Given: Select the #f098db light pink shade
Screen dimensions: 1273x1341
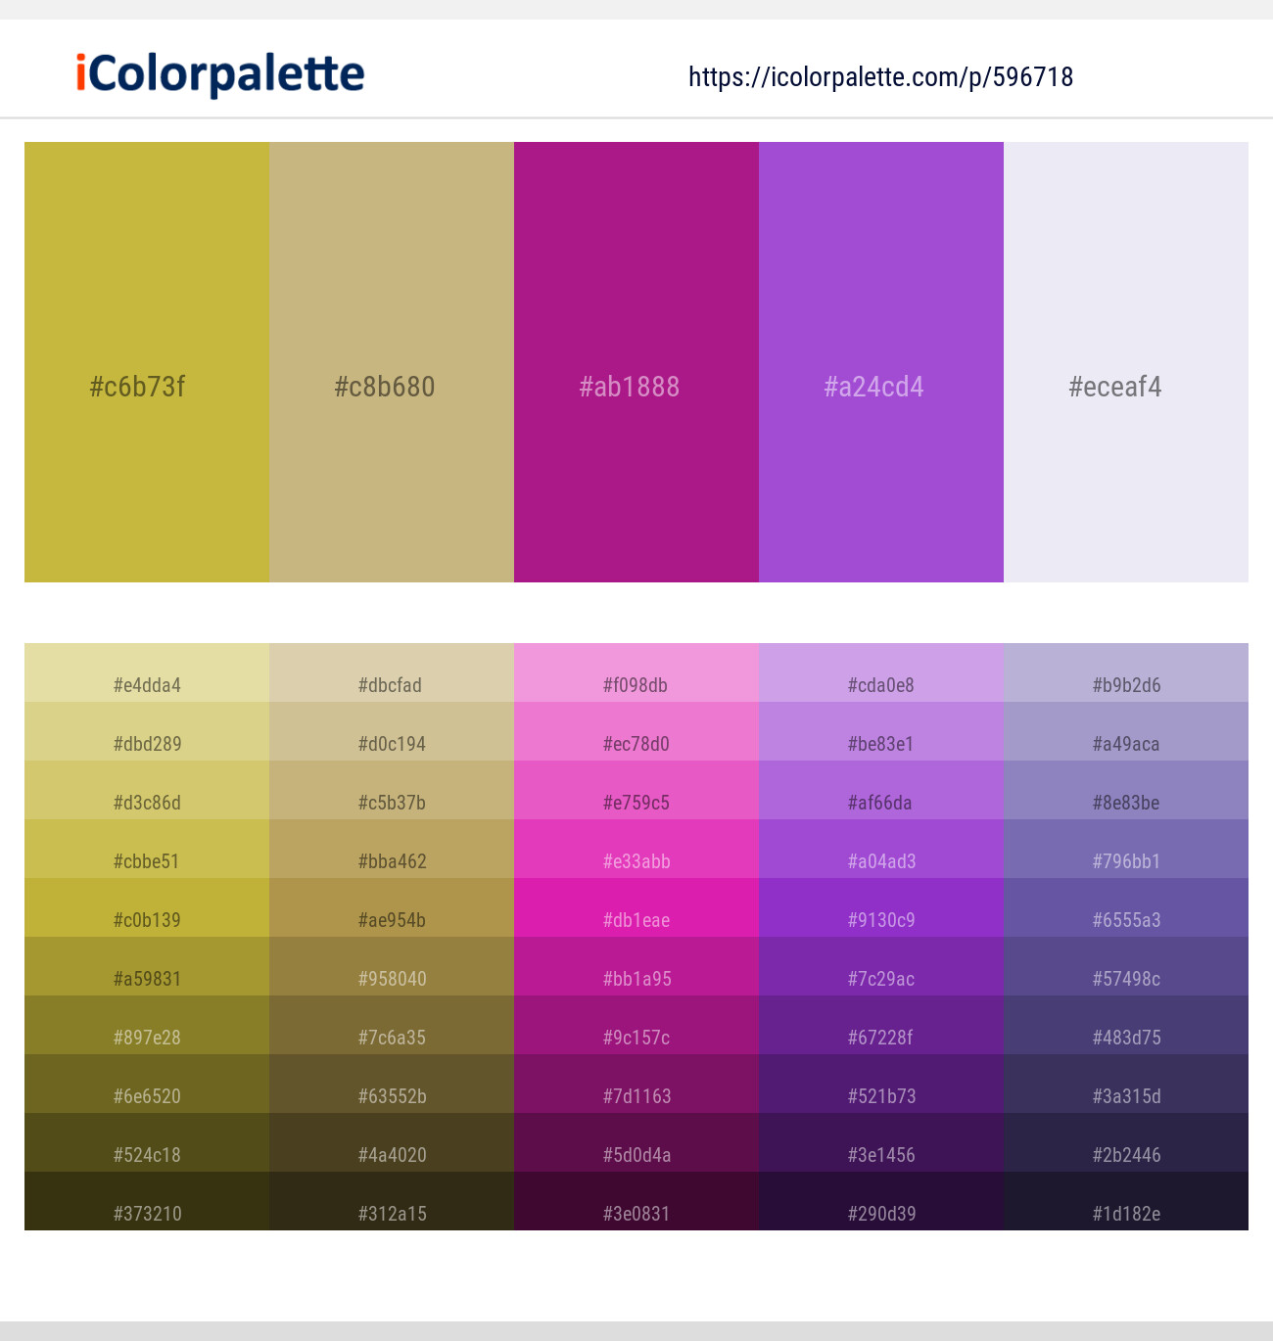Looking at the screenshot, I should (x=636, y=673).
